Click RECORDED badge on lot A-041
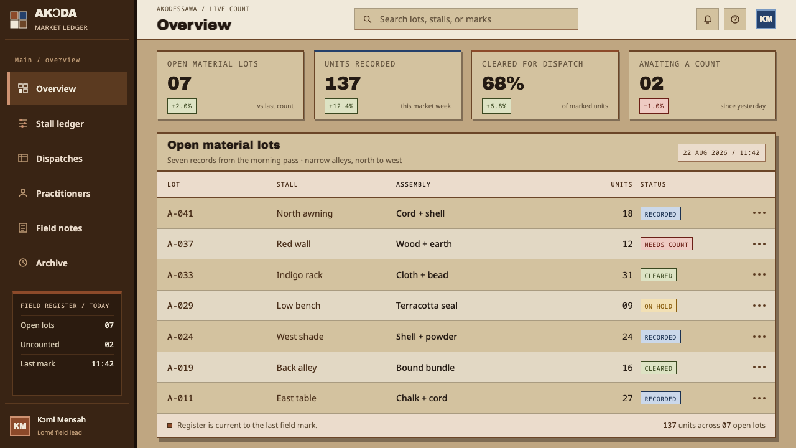The width and height of the screenshot is (796, 448). 660,213
